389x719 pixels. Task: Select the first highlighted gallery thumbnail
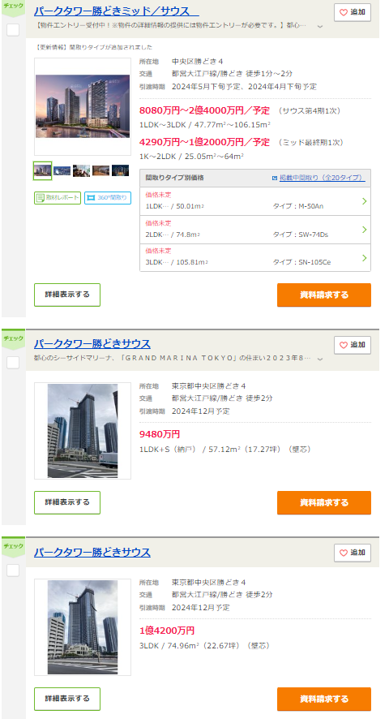tap(43, 170)
